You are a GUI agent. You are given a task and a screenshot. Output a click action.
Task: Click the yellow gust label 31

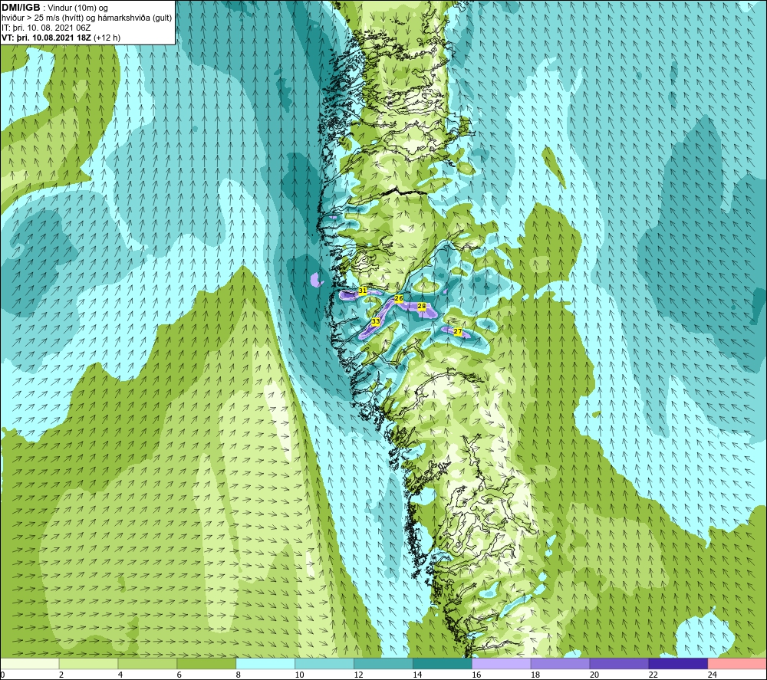click(363, 291)
